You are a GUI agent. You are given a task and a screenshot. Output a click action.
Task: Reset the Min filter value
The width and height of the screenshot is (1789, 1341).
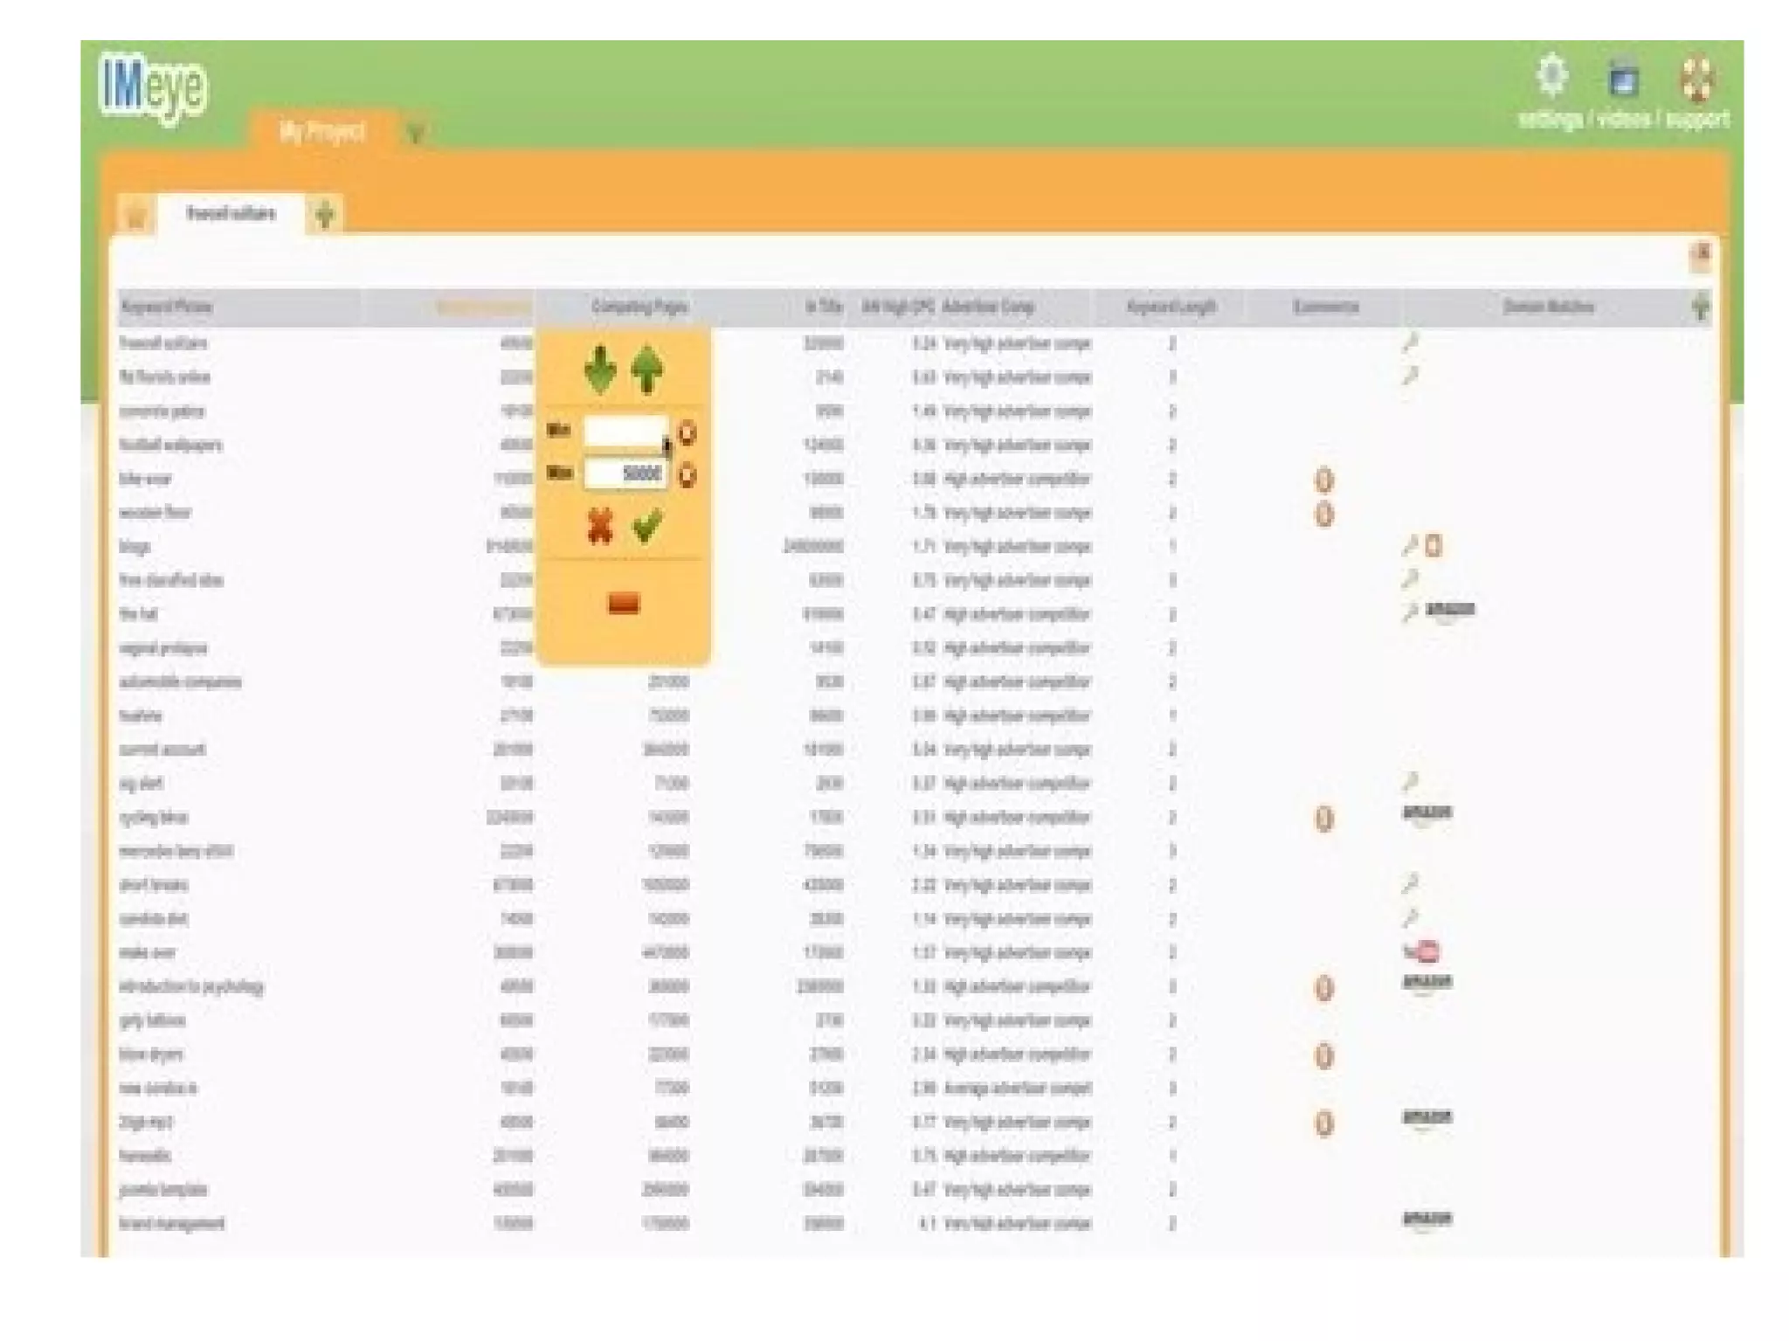tap(688, 432)
